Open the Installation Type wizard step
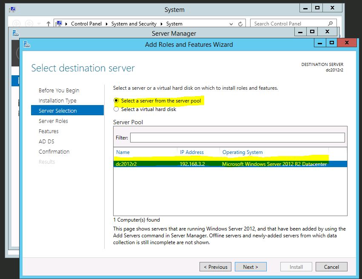 pyautogui.click(x=57, y=101)
